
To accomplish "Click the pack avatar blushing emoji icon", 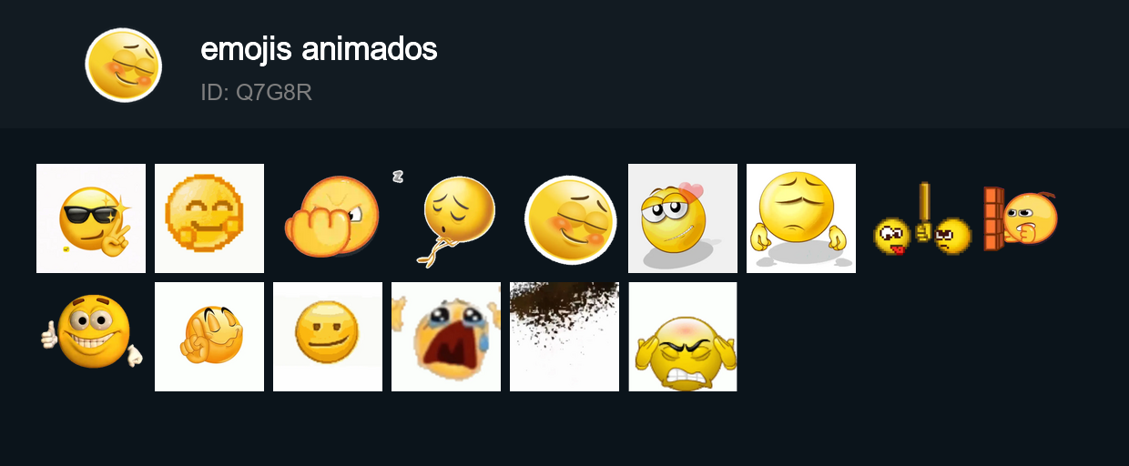I will (x=124, y=65).
